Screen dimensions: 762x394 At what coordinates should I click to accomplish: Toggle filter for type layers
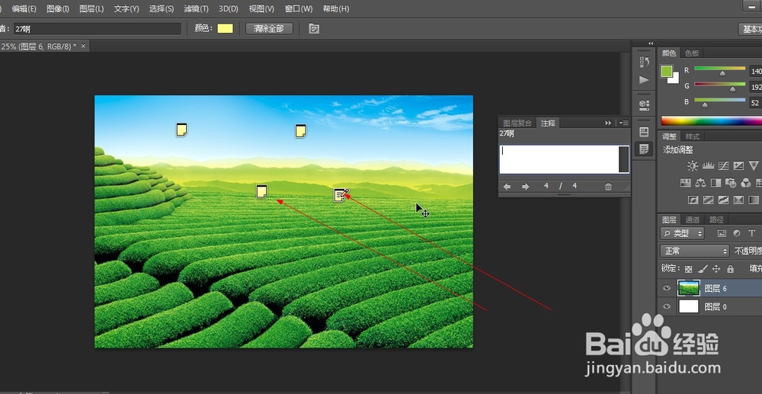751,233
